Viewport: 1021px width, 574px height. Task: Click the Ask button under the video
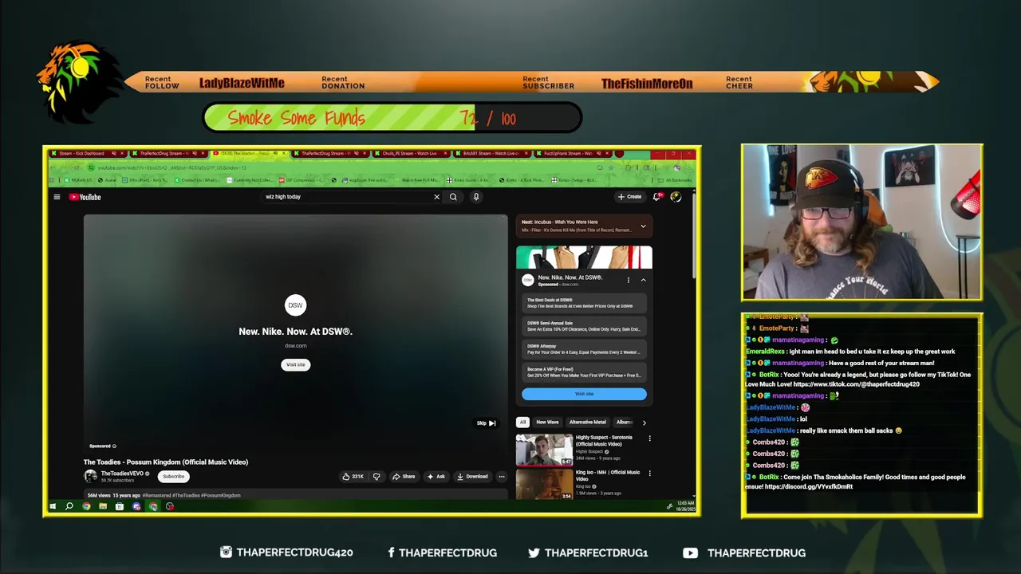(436, 477)
